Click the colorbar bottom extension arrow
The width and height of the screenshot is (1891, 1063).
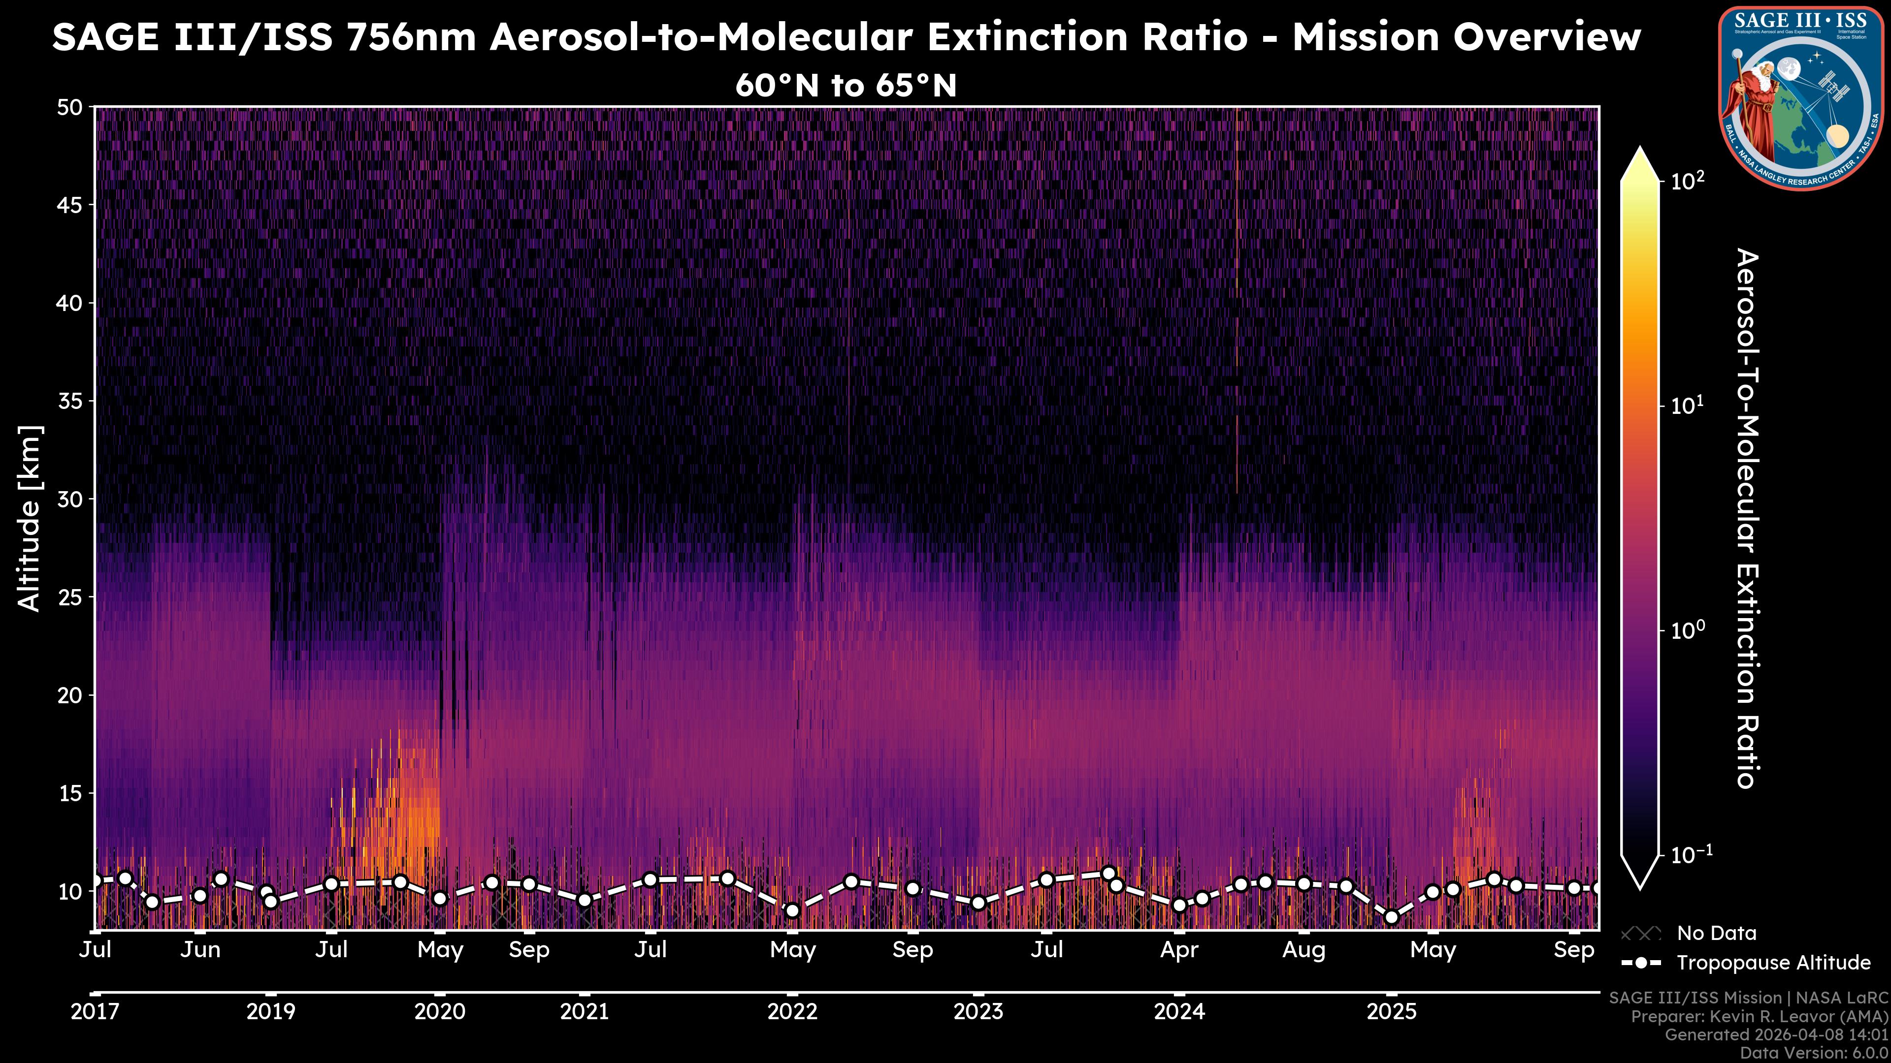click(1641, 871)
